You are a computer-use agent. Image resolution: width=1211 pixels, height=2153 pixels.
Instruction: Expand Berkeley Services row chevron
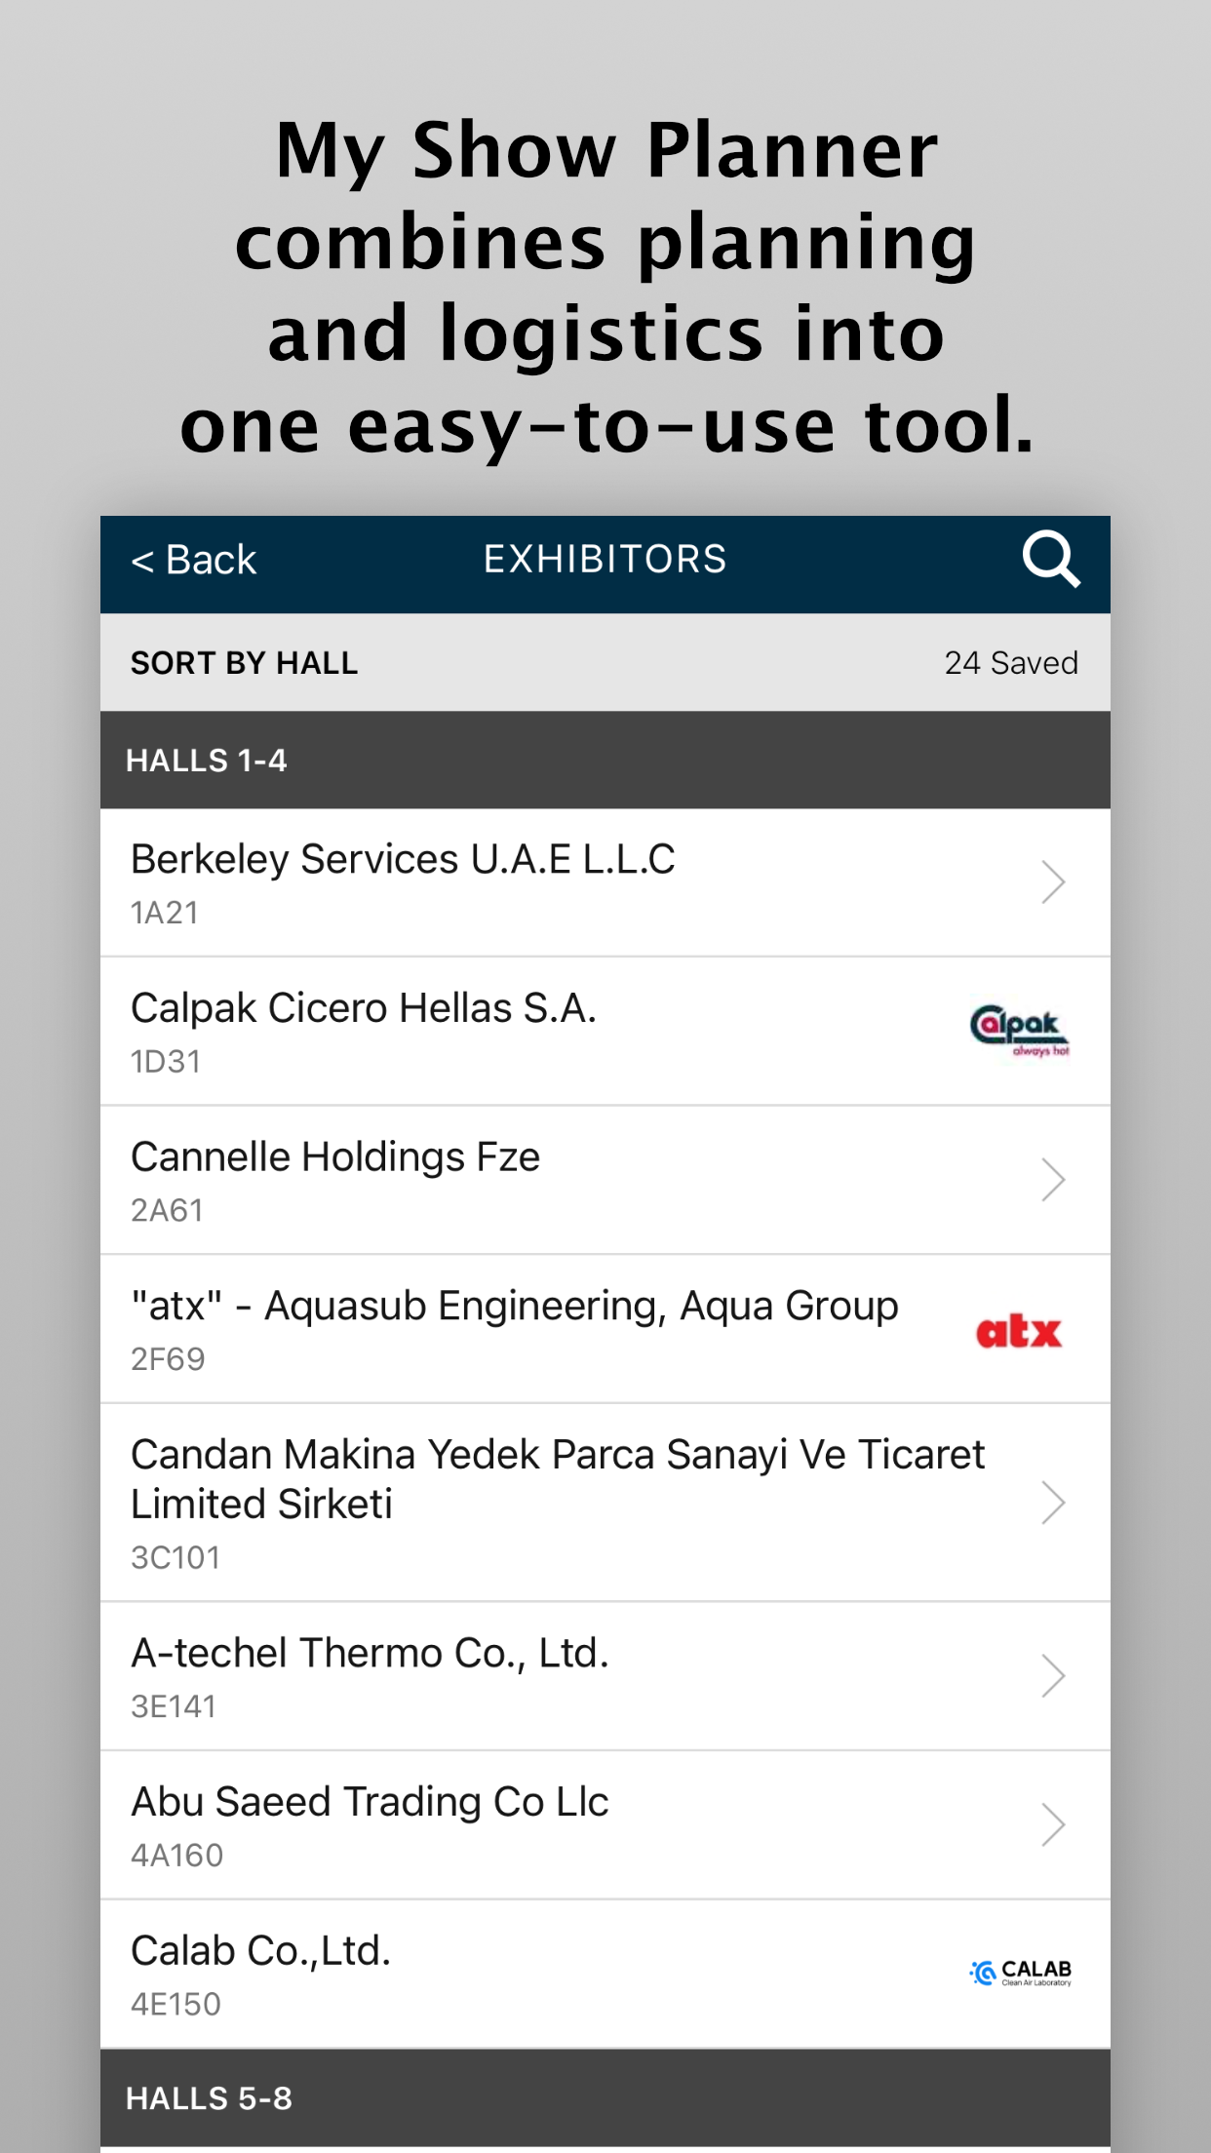click(x=1052, y=882)
